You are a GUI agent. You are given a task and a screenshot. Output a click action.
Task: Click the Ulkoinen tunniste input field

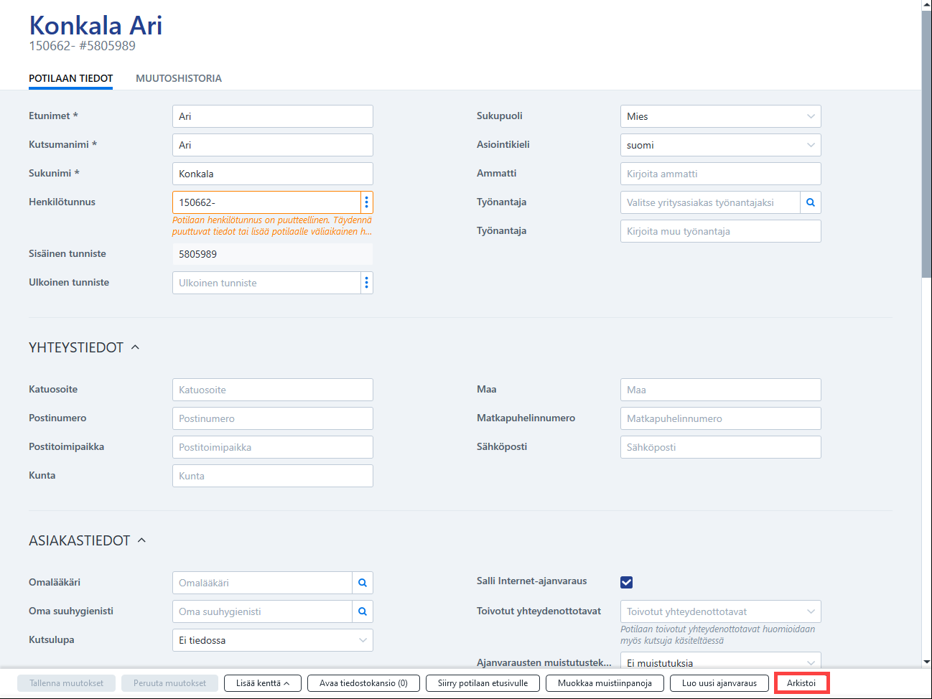[x=266, y=283]
